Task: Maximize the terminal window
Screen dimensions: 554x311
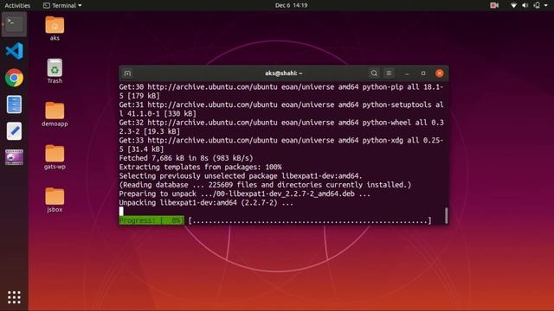Action: 423,73
